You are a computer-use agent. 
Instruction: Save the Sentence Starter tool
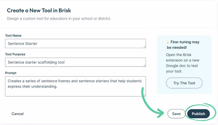pyautogui.click(x=176, y=114)
